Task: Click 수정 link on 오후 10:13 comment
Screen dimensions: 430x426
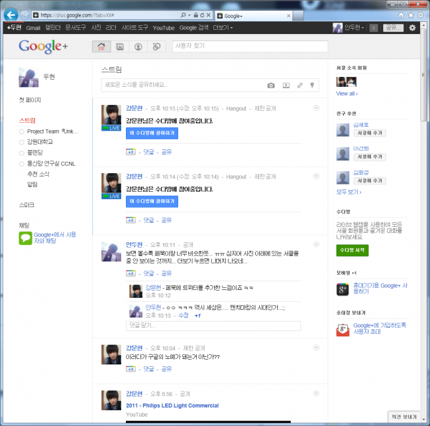Action: click(x=183, y=316)
